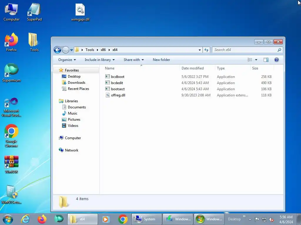Open the Include in library dropdown
Image resolution: width=301 pixels, height=225 pixels.
click(x=100, y=60)
